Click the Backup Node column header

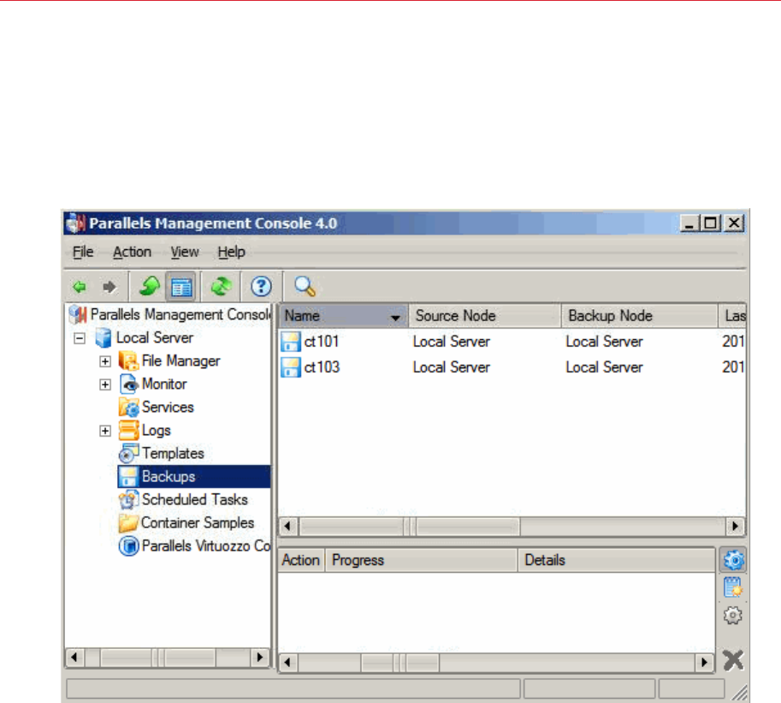pos(640,316)
